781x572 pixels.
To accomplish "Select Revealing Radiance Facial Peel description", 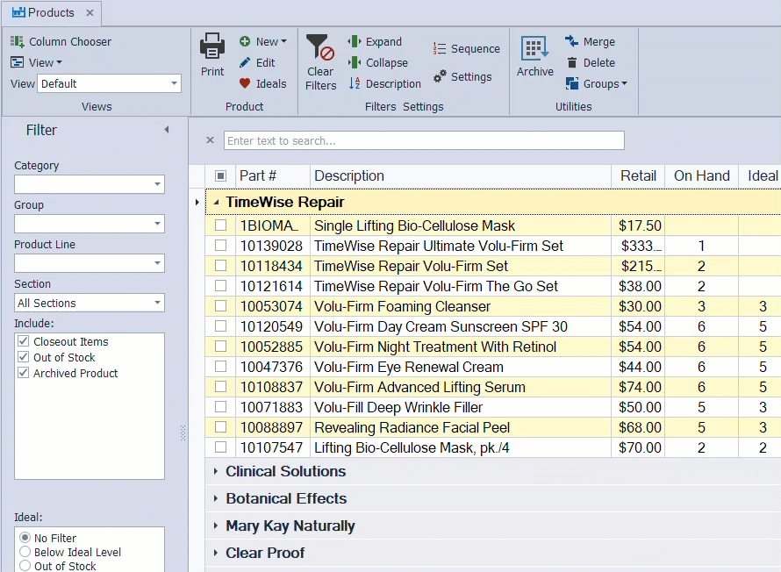I will point(412,427).
